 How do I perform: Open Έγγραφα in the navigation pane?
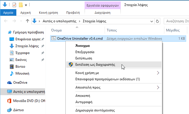23,53
